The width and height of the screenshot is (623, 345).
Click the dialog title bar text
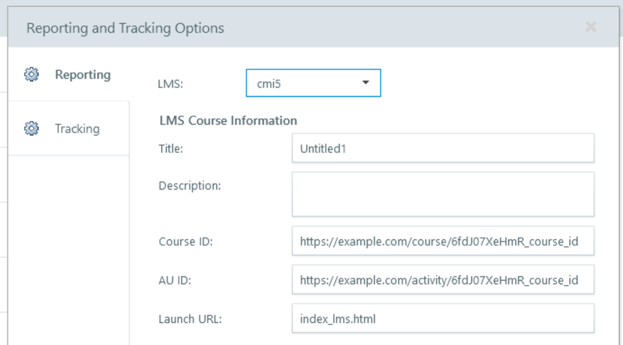pyautogui.click(x=125, y=28)
